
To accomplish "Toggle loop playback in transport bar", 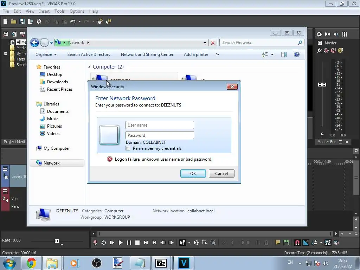I will [103, 243].
